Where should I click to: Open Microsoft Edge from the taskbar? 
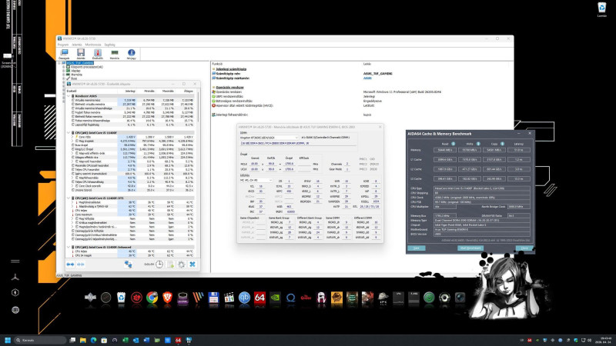pyautogui.click(x=93, y=340)
